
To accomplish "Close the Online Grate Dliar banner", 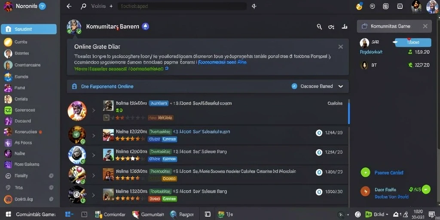I will [x=340, y=47].
